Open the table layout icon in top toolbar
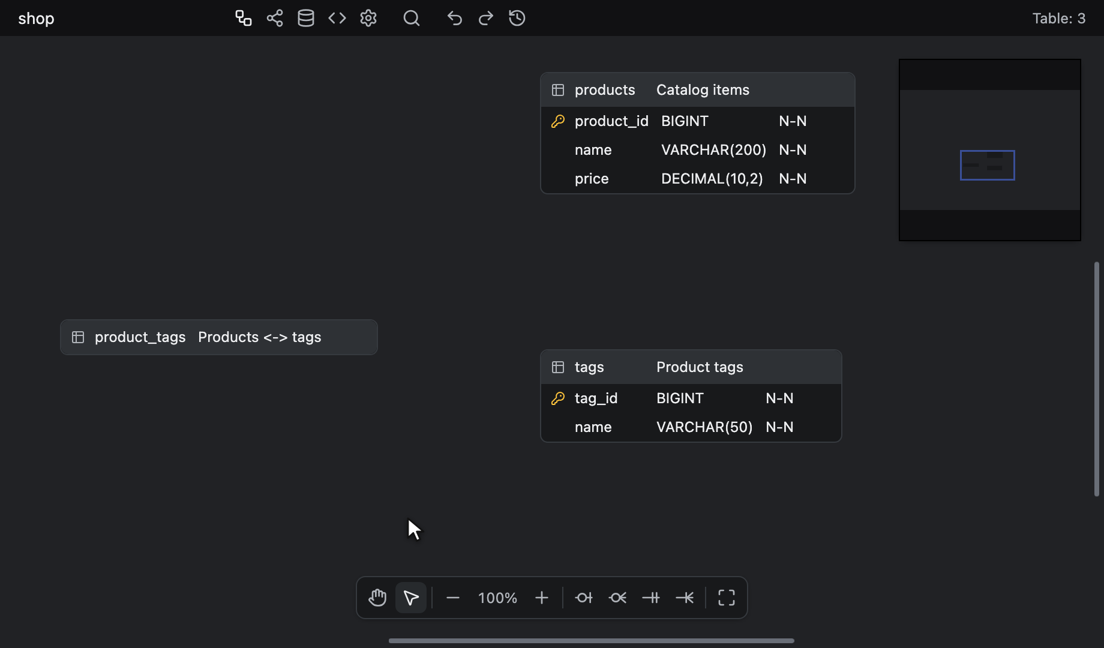Screen dimensions: 1104x648 pos(243,18)
